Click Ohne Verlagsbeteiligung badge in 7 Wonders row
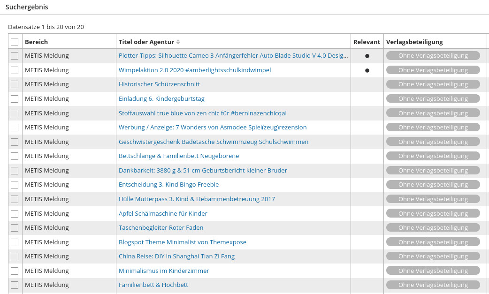 tap(433, 128)
